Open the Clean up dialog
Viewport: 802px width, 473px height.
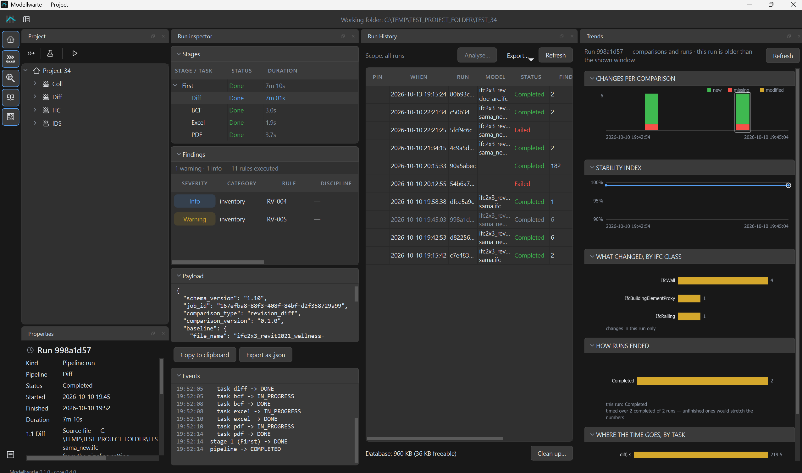[x=551, y=453]
